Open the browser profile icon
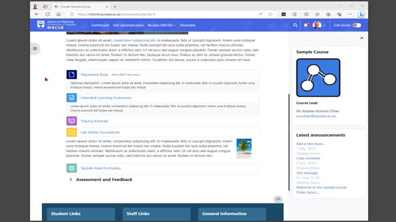The width and height of the screenshot is (396, 222). [x=35, y=6]
